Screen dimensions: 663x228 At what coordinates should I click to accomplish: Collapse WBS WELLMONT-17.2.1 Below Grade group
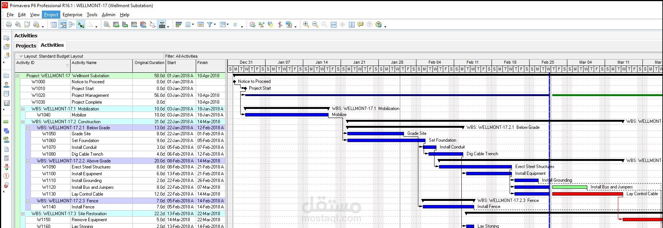click(x=28, y=128)
